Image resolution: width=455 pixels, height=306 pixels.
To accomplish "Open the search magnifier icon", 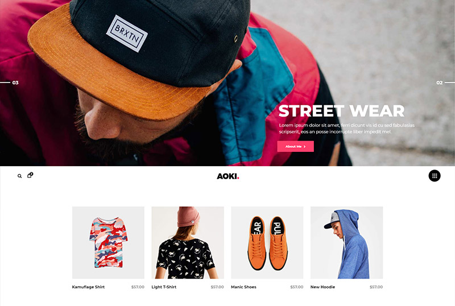I will (x=19, y=176).
